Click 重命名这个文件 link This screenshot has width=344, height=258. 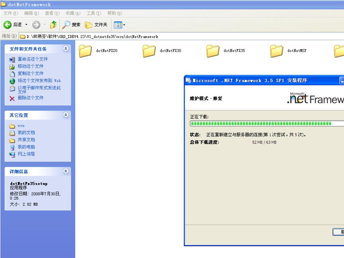[x=33, y=59]
